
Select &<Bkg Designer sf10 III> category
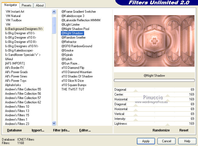[21, 42]
